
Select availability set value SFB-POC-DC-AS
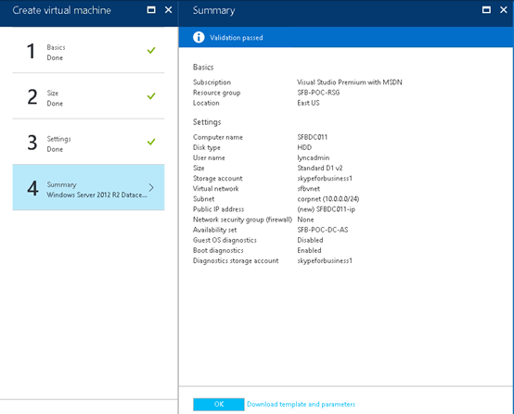click(323, 230)
